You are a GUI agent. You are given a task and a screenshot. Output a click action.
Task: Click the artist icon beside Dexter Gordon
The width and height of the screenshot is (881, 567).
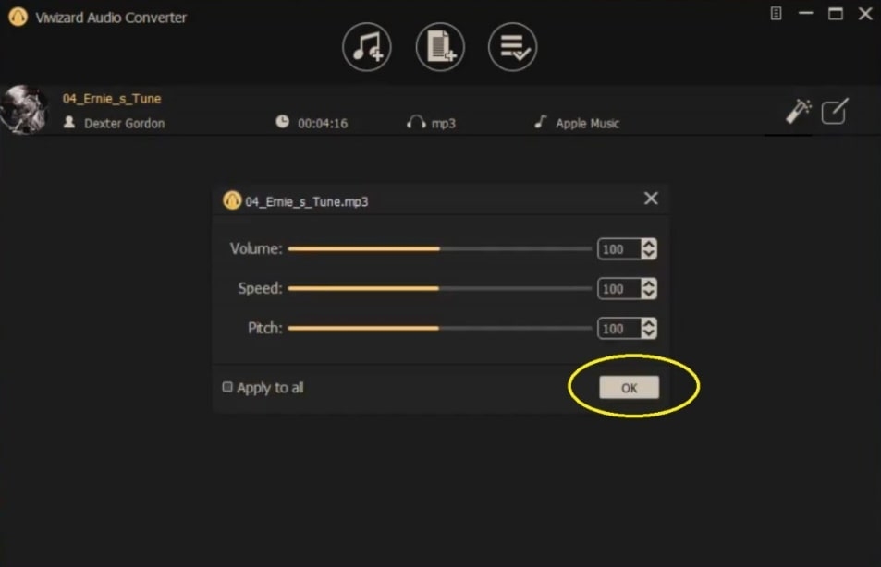69,122
